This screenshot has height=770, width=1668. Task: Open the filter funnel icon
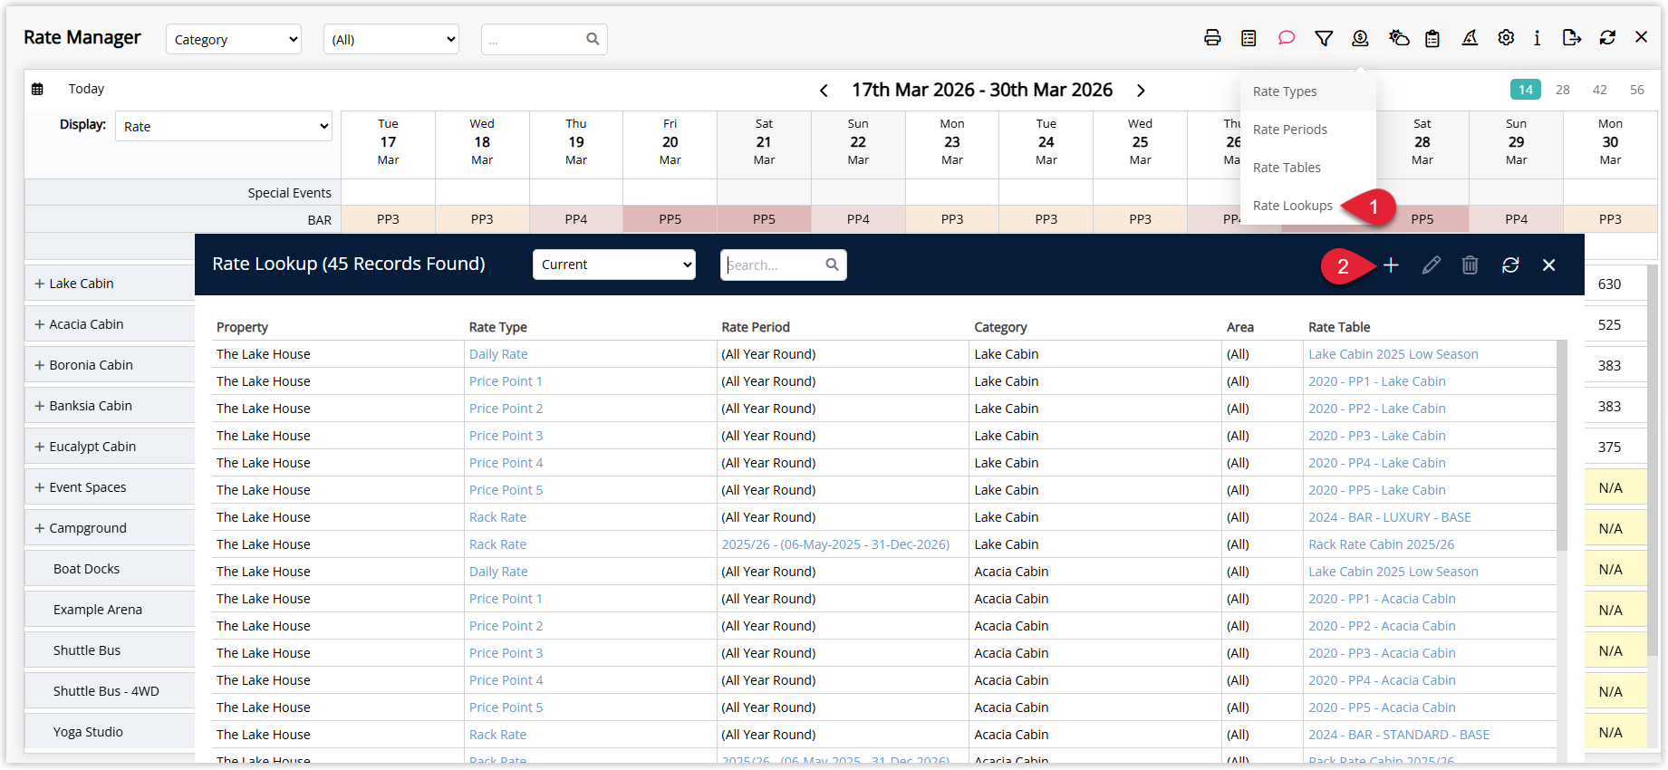tap(1324, 38)
